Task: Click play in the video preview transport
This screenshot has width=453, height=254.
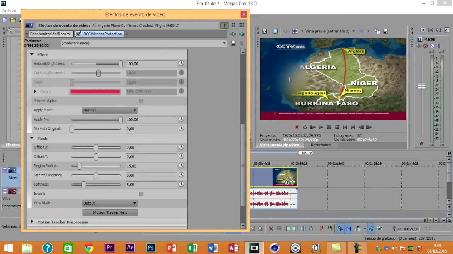Action: (321, 127)
